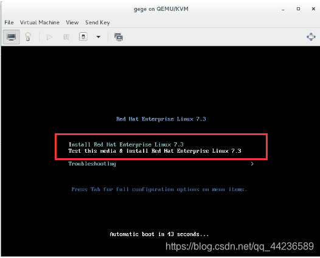Open shutdown options dropdown arrow
This screenshot has height=258, width=320.
click(99, 37)
